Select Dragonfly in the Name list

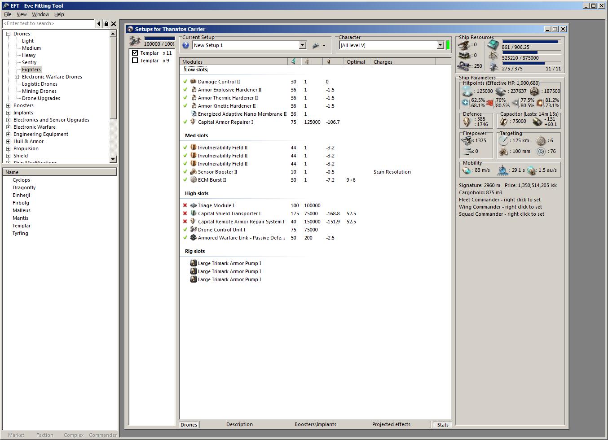pyautogui.click(x=24, y=187)
